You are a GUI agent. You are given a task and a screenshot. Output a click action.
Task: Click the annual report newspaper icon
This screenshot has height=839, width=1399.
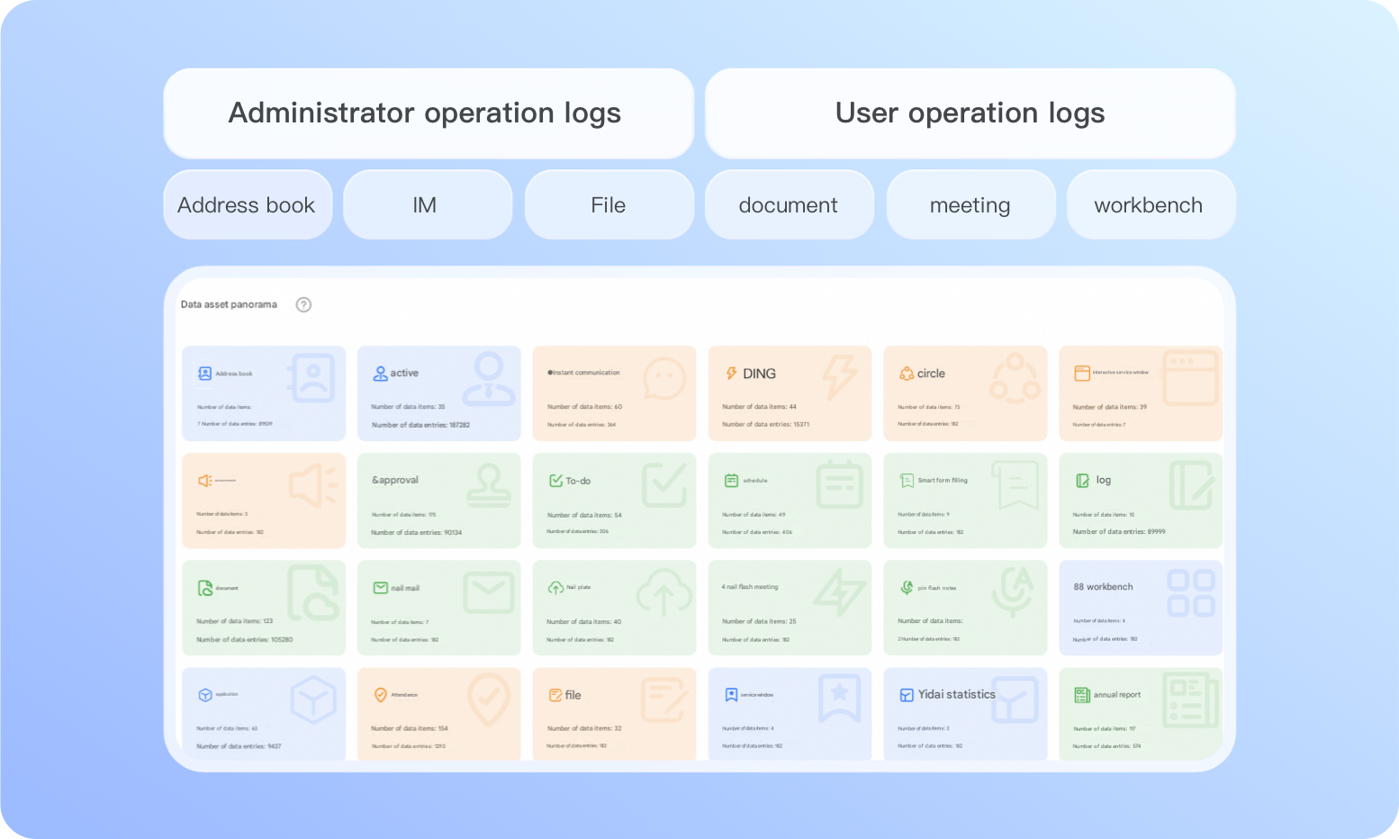pos(1082,695)
